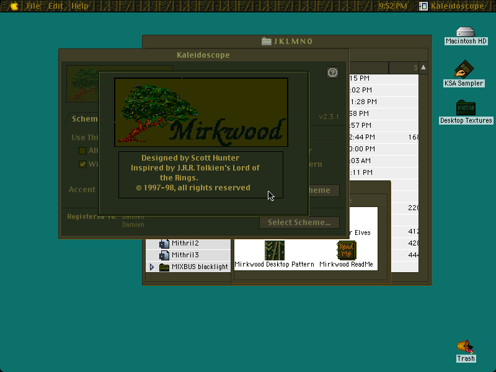The height and width of the screenshot is (372, 496).
Task: Open the Edit menu
Action: (x=56, y=6)
